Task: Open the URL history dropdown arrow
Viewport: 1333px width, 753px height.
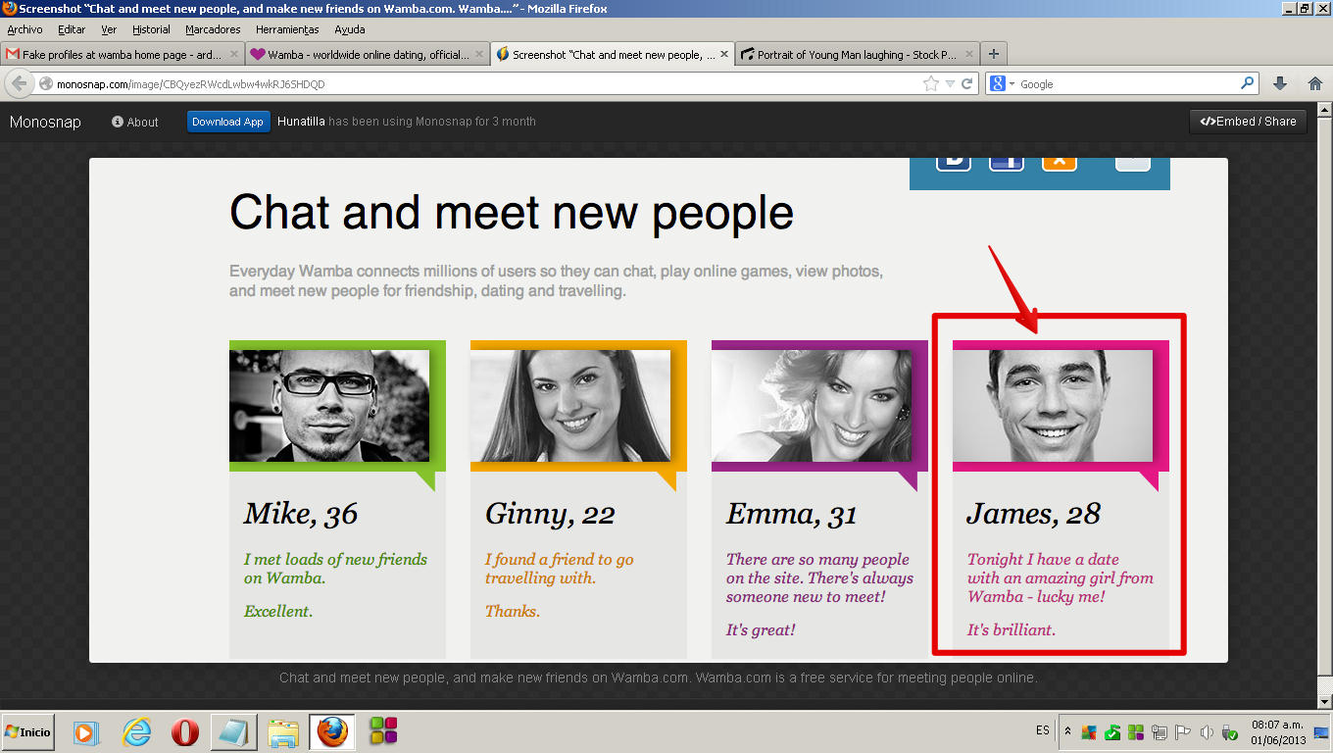Action: click(x=950, y=84)
